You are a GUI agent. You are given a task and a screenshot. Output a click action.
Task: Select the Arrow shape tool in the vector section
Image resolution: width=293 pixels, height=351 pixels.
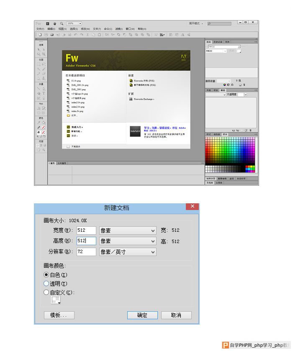(39, 93)
